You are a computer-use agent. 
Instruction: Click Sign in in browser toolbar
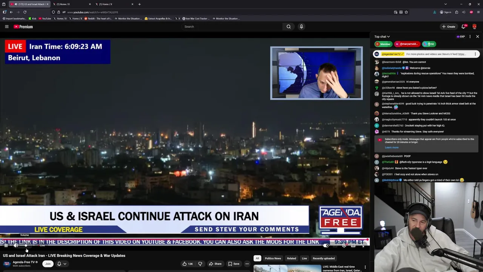point(446,12)
